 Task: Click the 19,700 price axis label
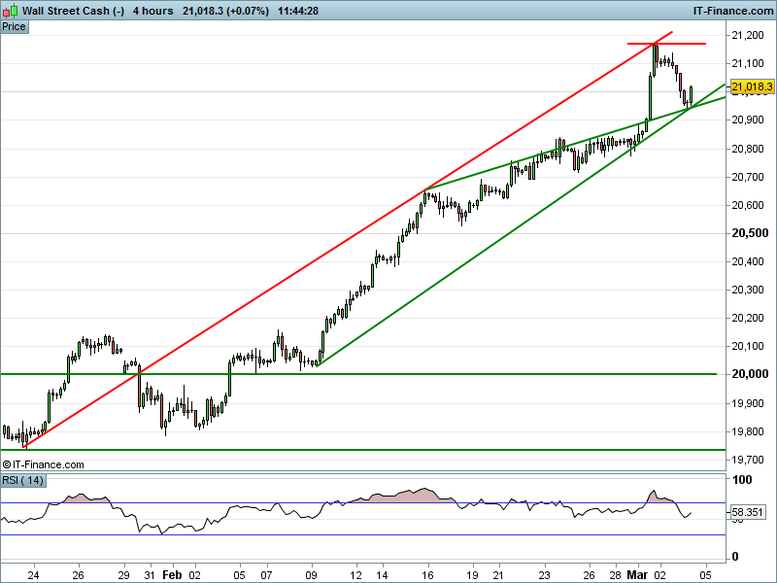[x=748, y=460]
